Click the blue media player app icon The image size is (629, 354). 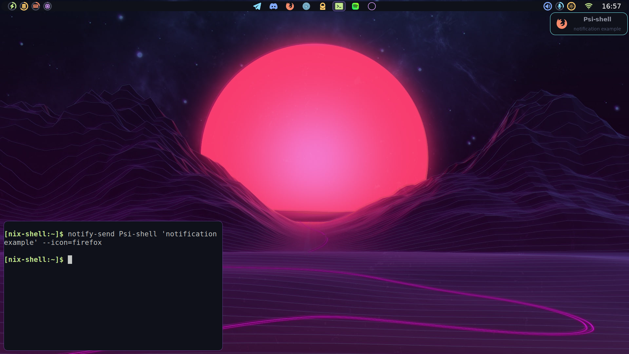(x=306, y=6)
